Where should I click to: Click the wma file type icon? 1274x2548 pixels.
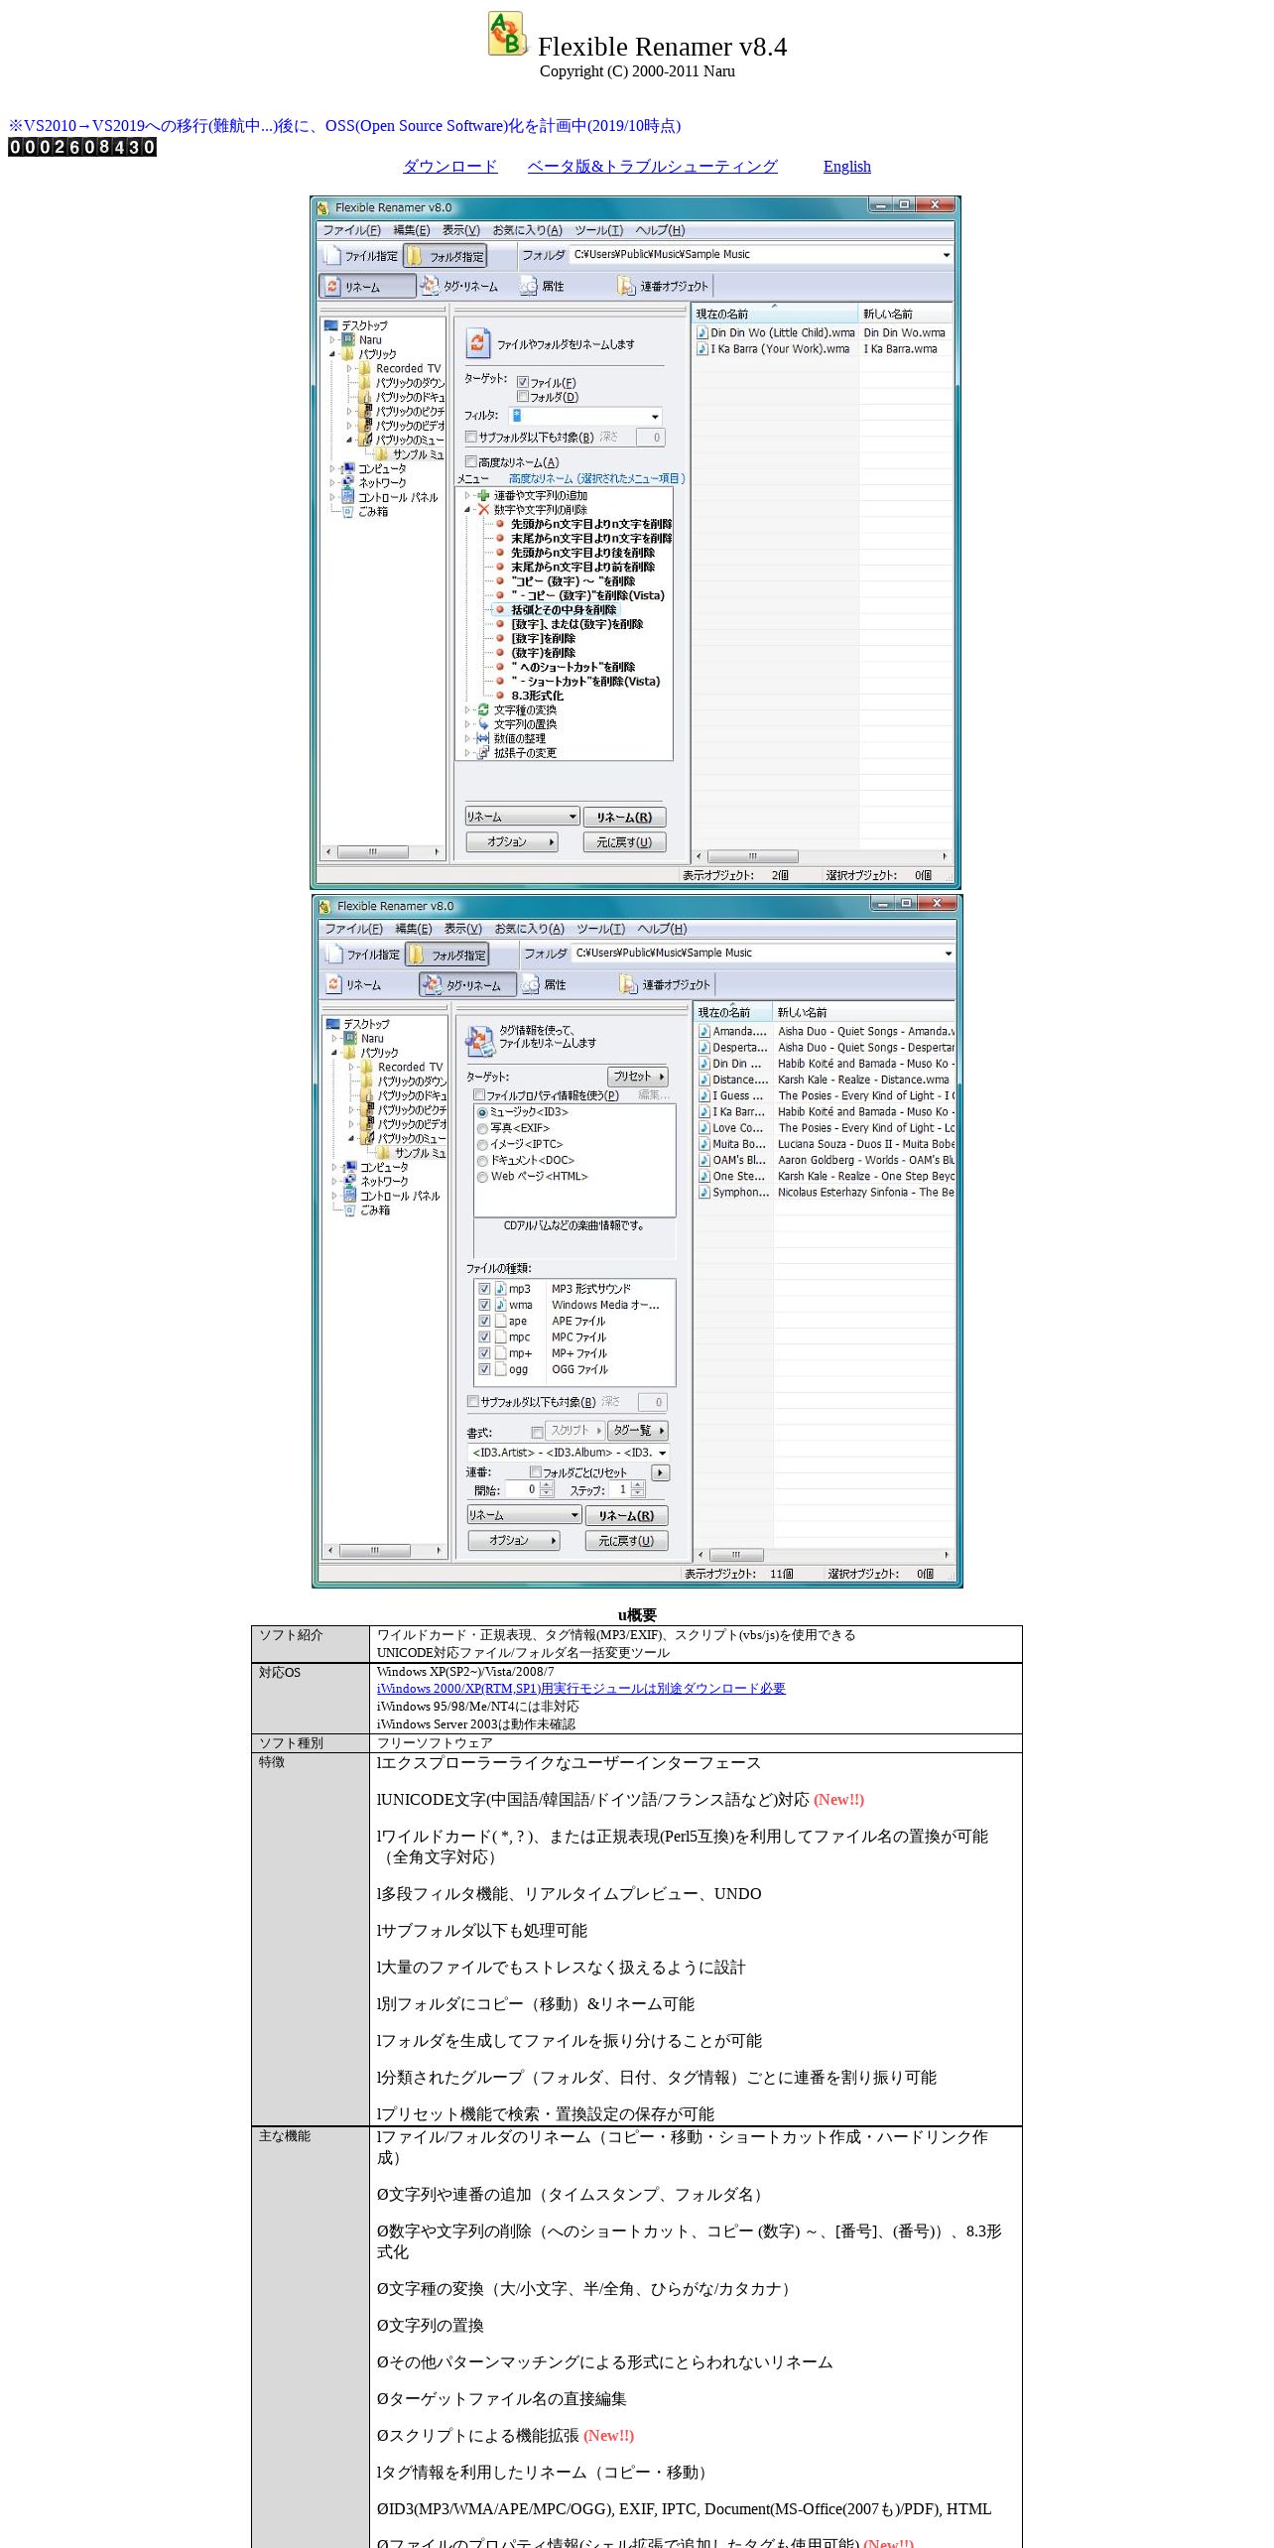point(501,1305)
